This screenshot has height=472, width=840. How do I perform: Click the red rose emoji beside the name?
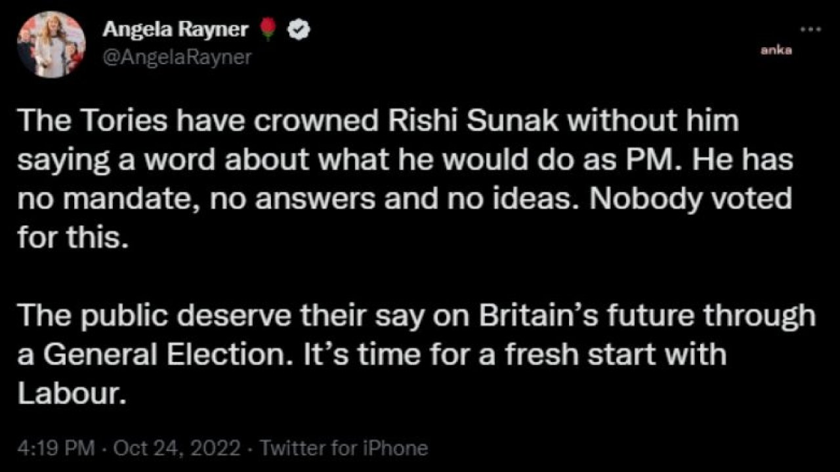(266, 29)
